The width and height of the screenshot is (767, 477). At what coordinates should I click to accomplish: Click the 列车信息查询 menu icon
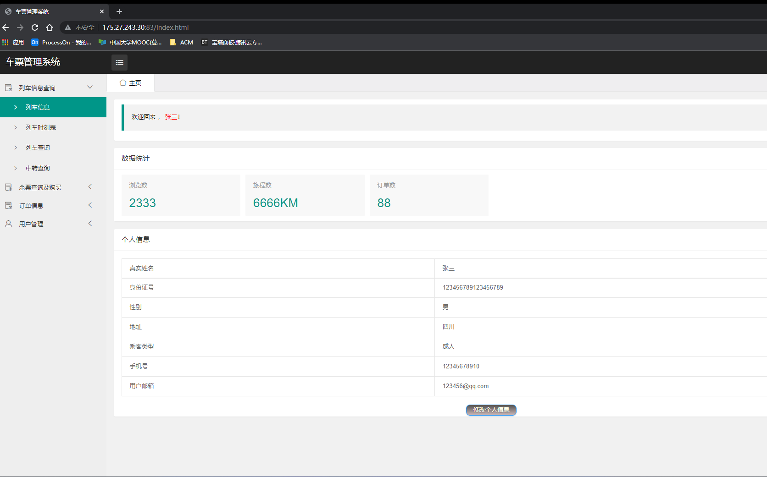click(9, 88)
